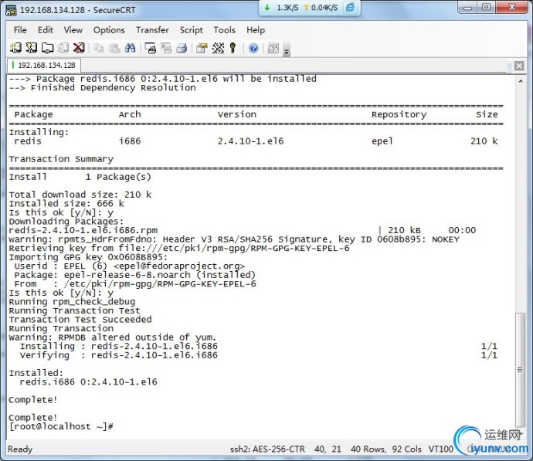Image resolution: width=533 pixels, height=461 pixels.
Task: Close the session tab with X button
Action: pyautogui.click(x=519, y=66)
